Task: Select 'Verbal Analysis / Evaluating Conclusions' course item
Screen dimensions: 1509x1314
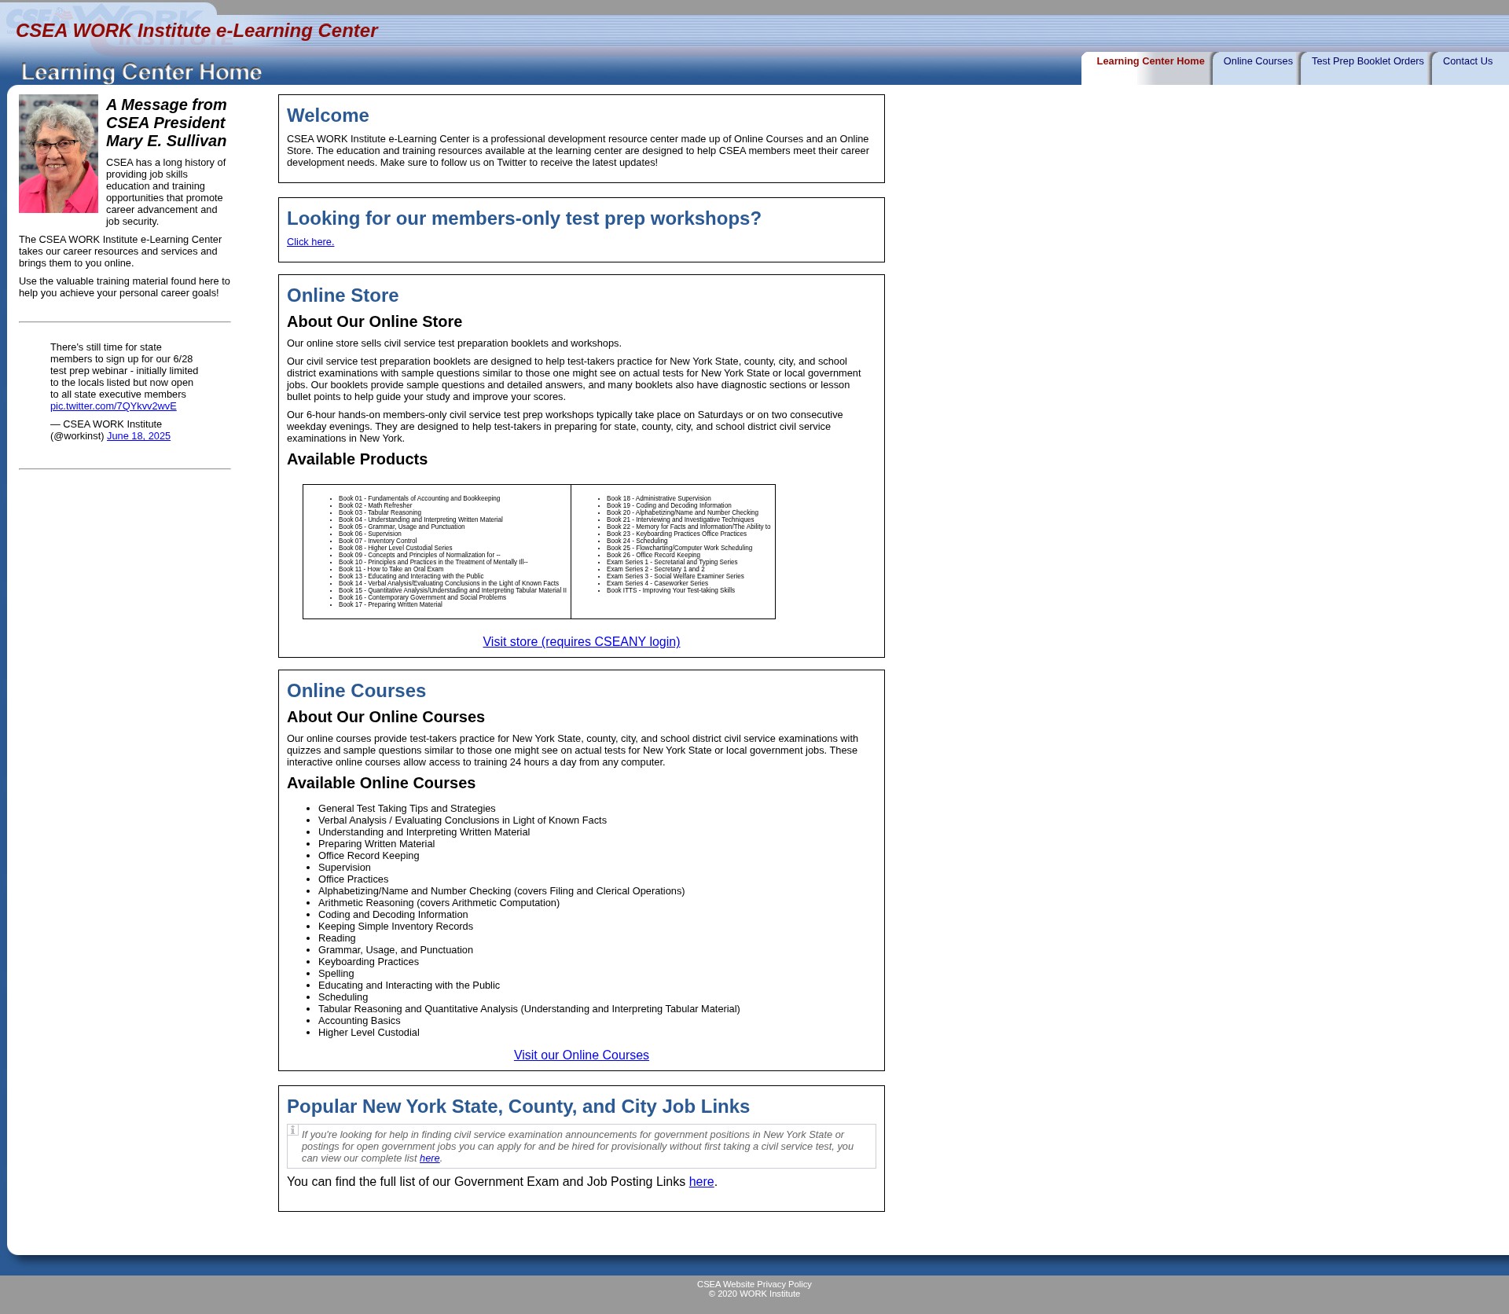Action: (x=462, y=820)
